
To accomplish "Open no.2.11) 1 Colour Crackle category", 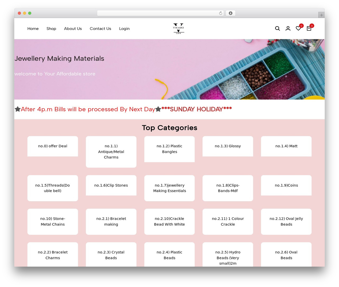I will point(228,222).
